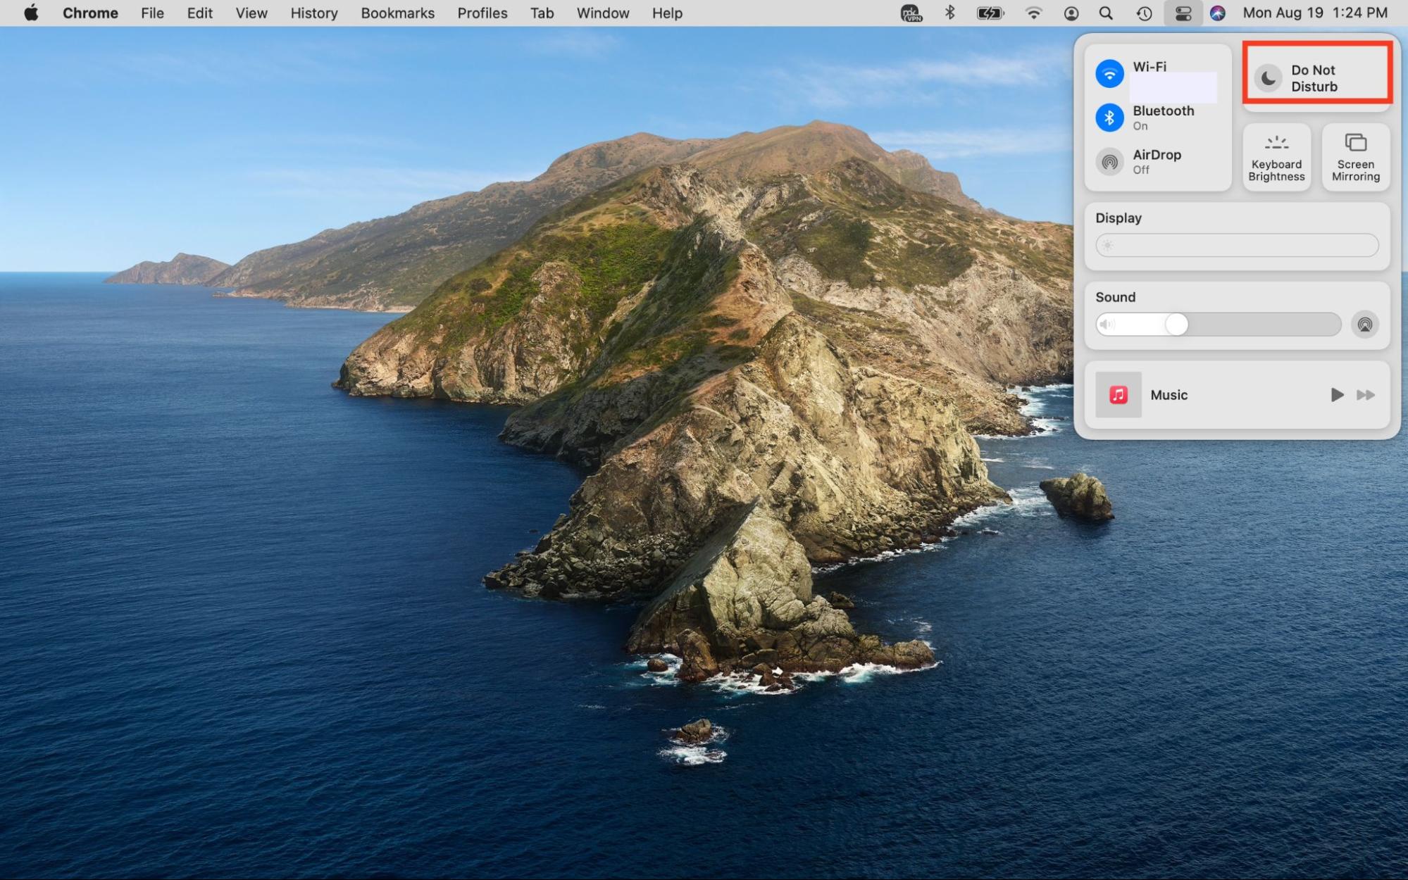The width and height of the screenshot is (1408, 880).
Task: Click the Bluetooth icon in menu bar
Action: [949, 13]
